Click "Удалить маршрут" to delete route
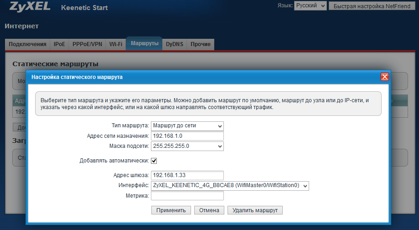This screenshot has height=230, width=419. point(255,210)
